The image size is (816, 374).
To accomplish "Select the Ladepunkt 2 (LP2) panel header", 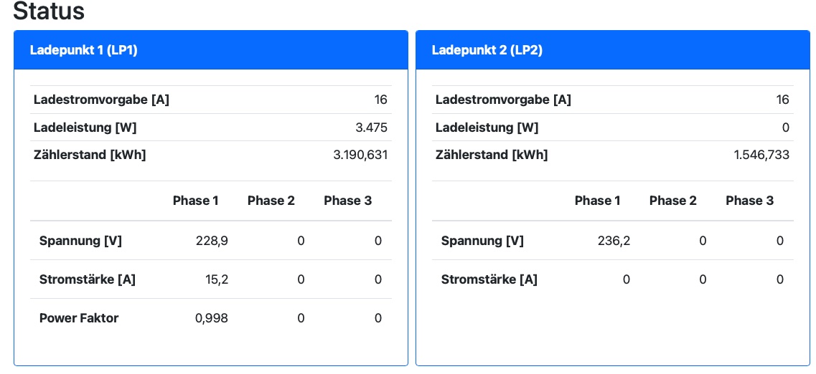I will coord(485,50).
